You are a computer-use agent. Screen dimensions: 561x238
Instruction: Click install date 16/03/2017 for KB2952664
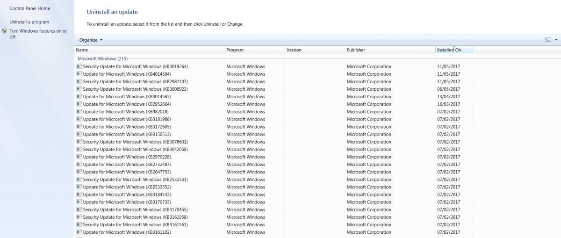click(448, 104)
